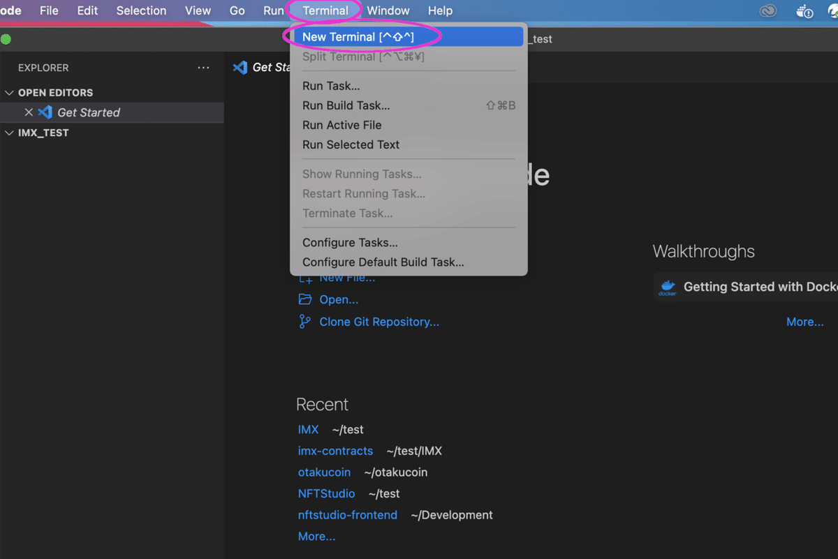
Task: Collapse the OPEN EDITORS section
Action: [10, 93]
